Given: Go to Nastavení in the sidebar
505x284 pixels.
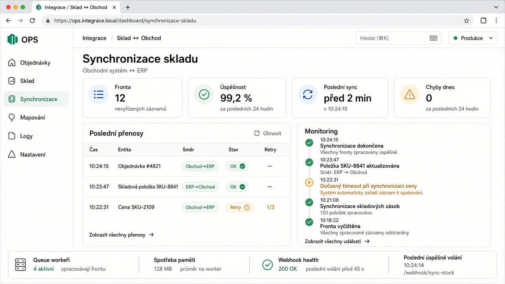Looking at the screenshot, I should [36, 154].
